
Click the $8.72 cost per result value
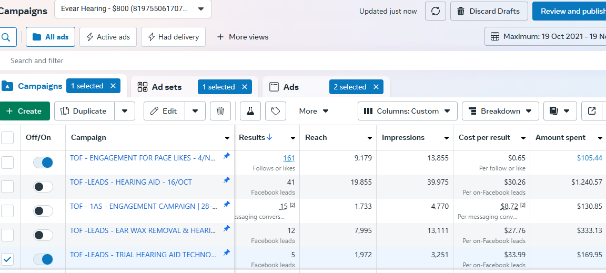(x=509, y=206)
